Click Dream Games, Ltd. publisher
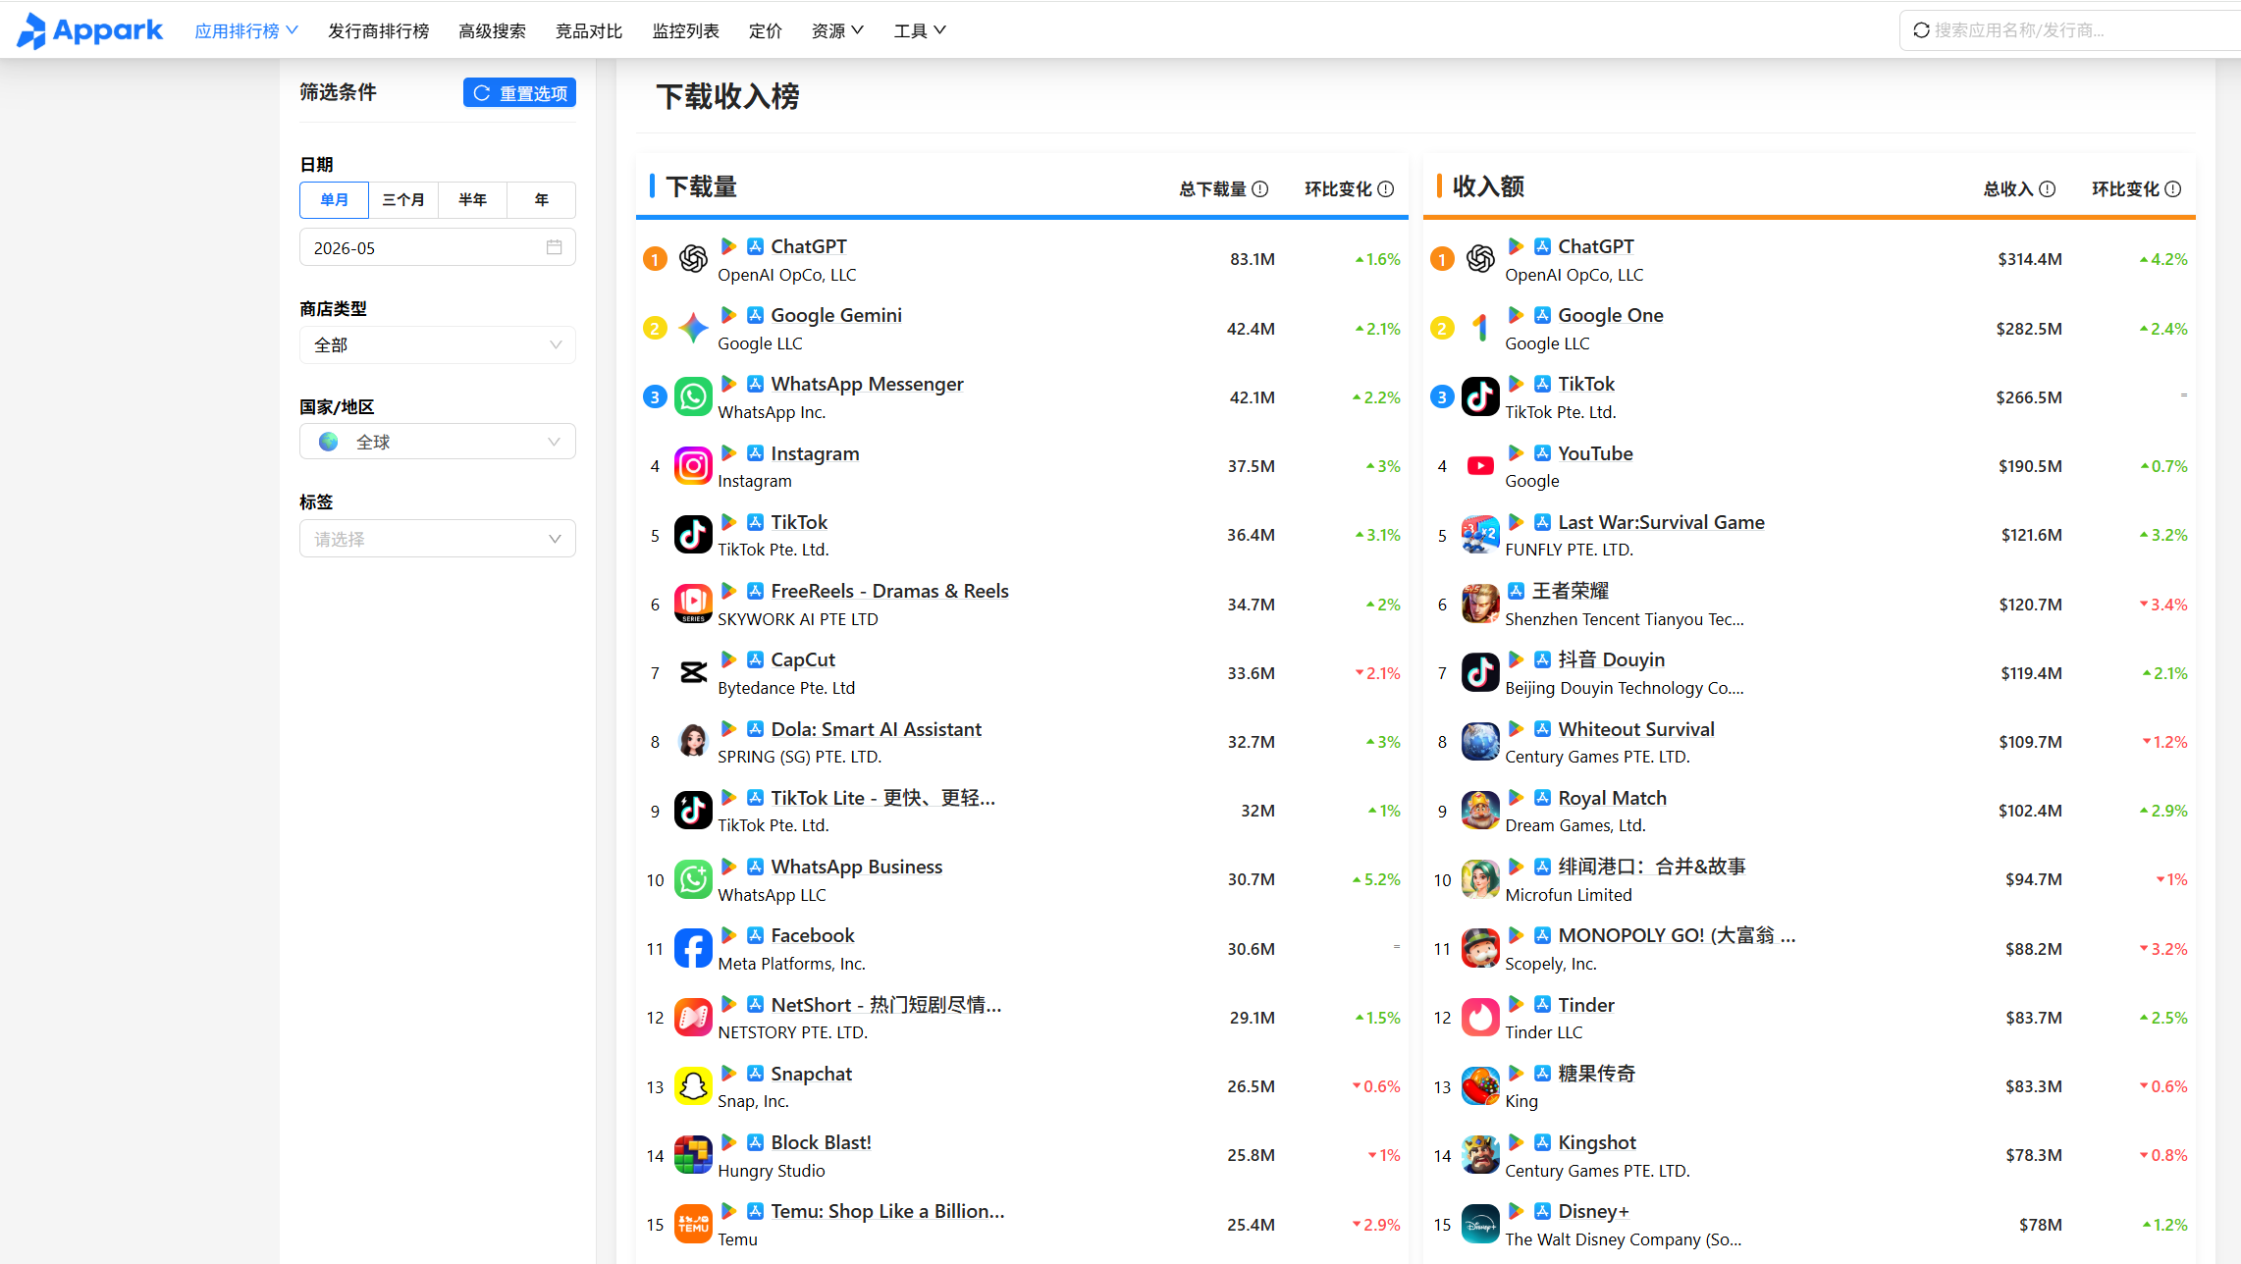This screenshot has height=1264, width=2241. point(1575,825)
